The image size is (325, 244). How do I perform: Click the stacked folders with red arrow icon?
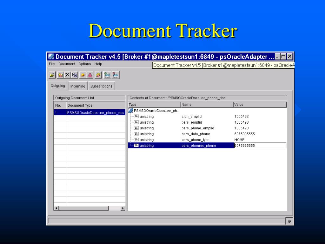[x=98, y=75]
